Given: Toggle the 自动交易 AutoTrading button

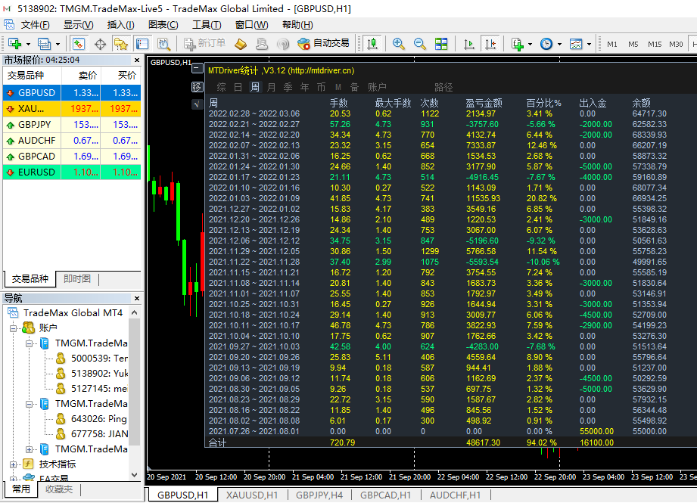Looking at the screenshot, I should [324, 44].
